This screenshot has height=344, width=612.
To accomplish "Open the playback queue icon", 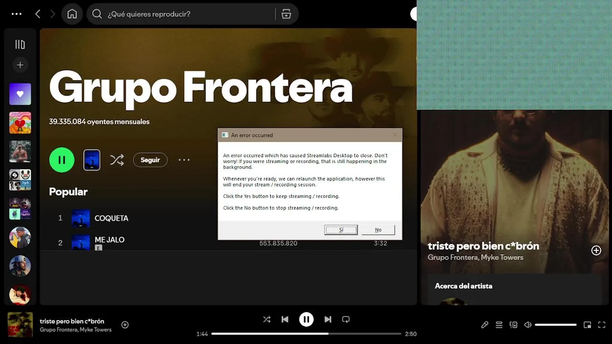I will (x=499, y=325).
